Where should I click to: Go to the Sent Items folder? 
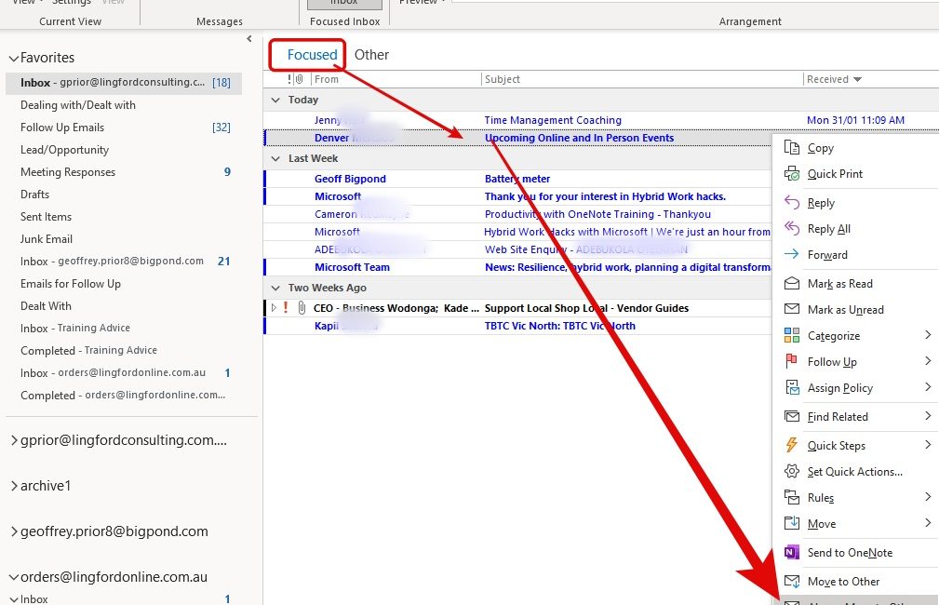[47, 217]
